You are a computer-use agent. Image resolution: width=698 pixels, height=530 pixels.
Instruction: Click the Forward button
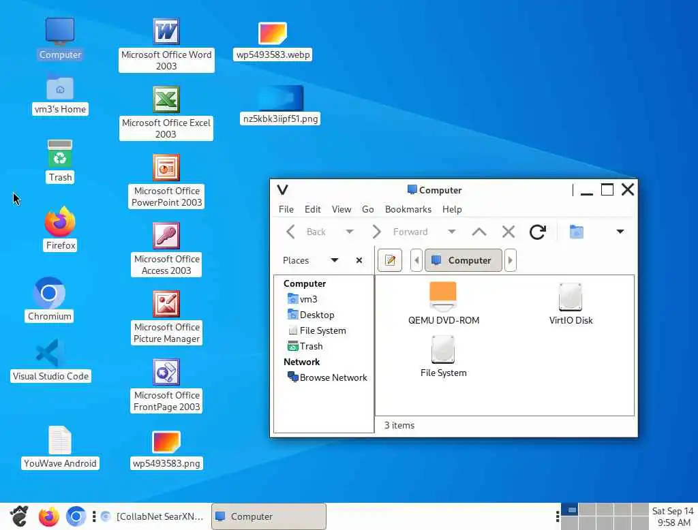[399, 232]
